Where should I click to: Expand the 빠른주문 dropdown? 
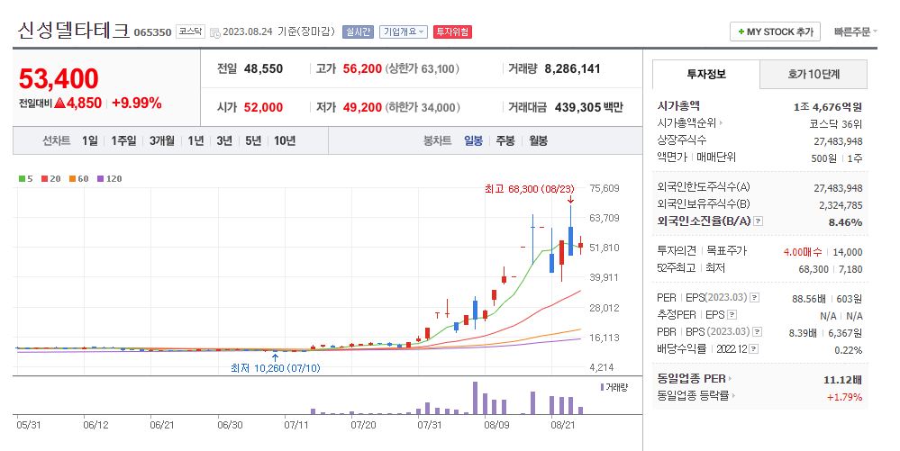pyautogui.click(x=856, y=32)
